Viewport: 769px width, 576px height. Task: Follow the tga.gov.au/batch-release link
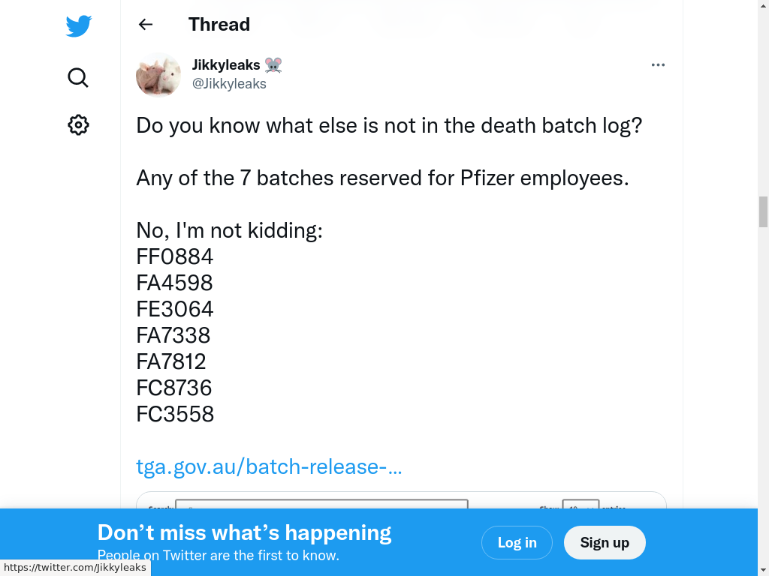tap(269, 466)
